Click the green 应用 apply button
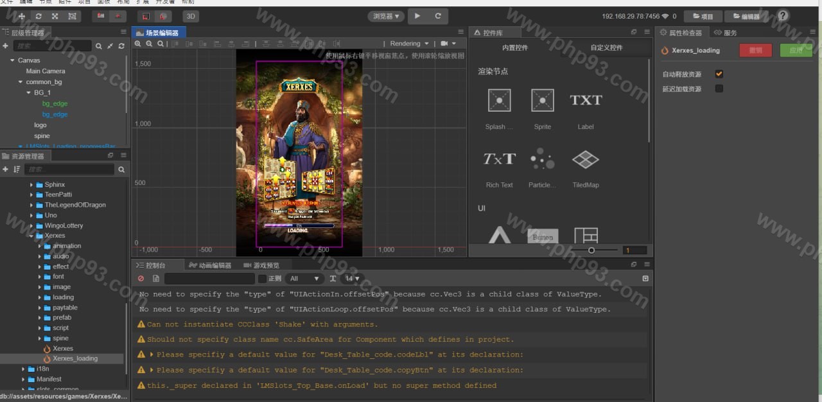The image size is (822, 402). (796, 50)
